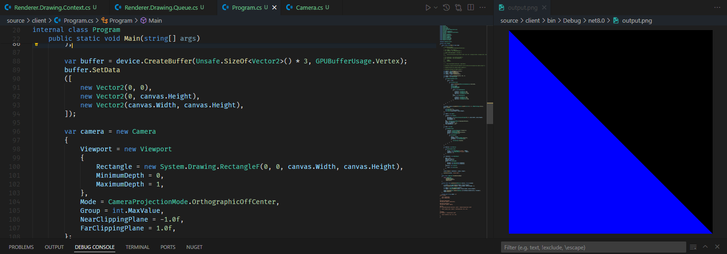
Task: Click the Run play button in editor toolbar
Action: [428, 7]
